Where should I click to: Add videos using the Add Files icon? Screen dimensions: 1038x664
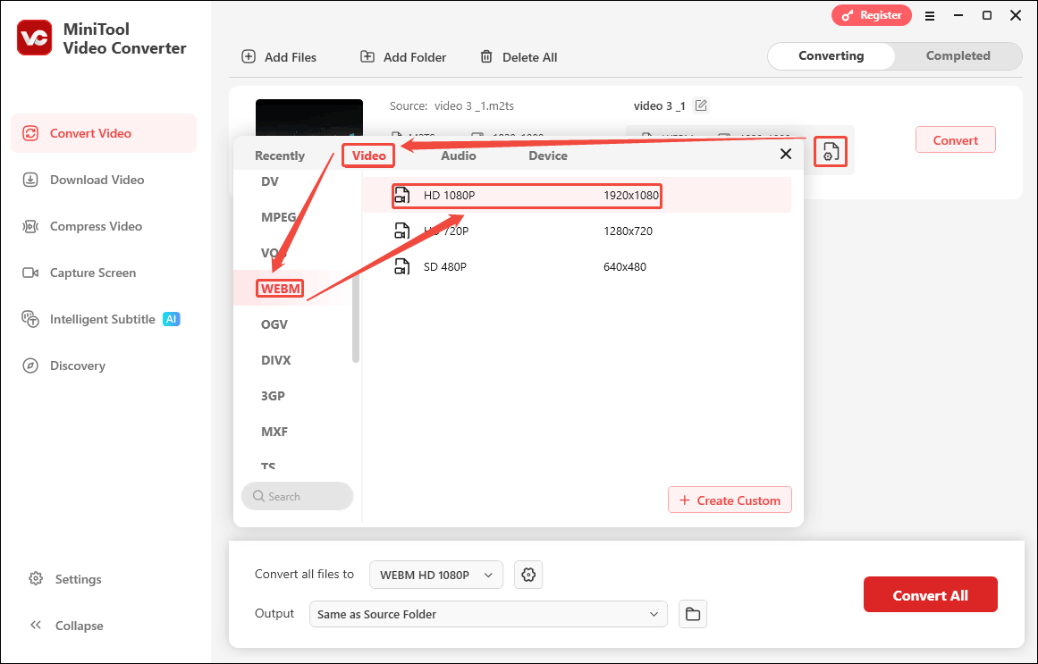[x=248, y=56]
